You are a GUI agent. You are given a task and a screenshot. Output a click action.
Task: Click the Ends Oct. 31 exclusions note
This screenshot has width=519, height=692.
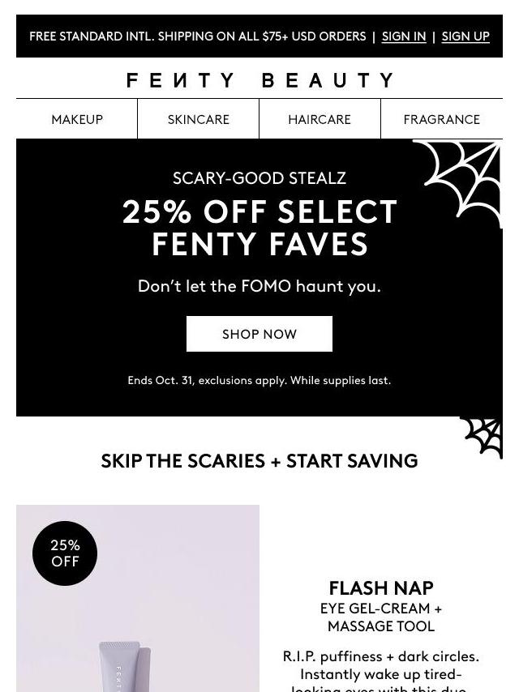pos(259,380)
